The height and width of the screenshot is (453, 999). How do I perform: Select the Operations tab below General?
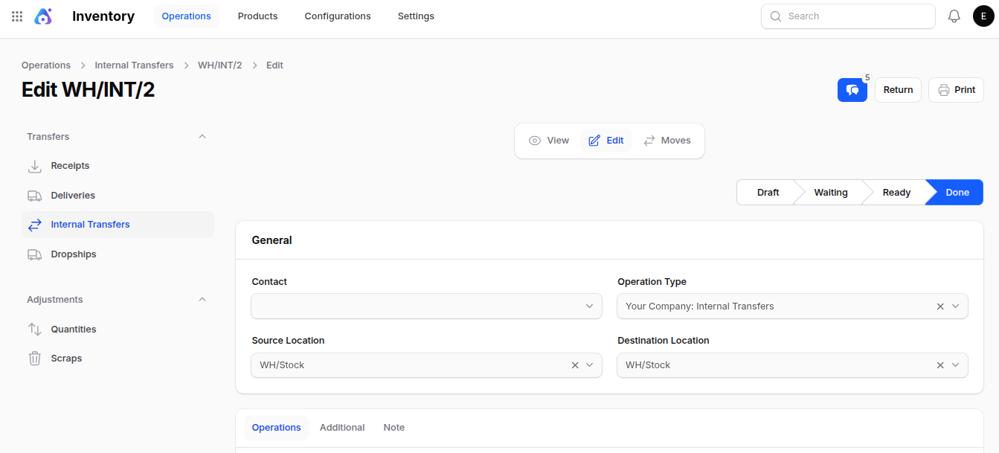[x=277, y=428]
